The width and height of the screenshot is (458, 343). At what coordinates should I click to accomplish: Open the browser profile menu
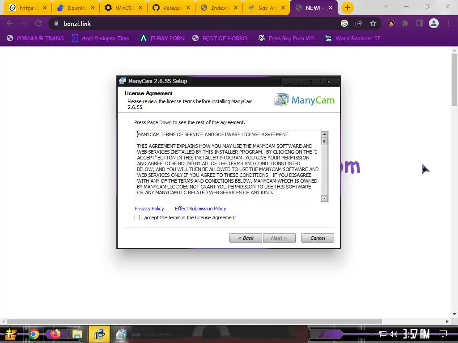click(x=434, y=23)
